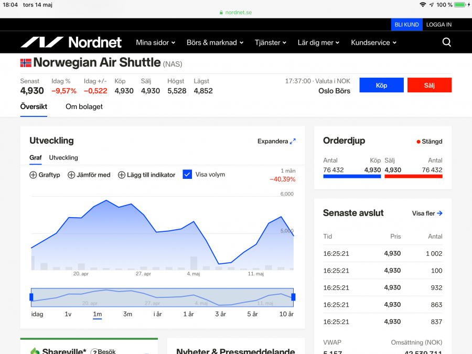
Task: Select the idag time range
Action: point(37,314)
